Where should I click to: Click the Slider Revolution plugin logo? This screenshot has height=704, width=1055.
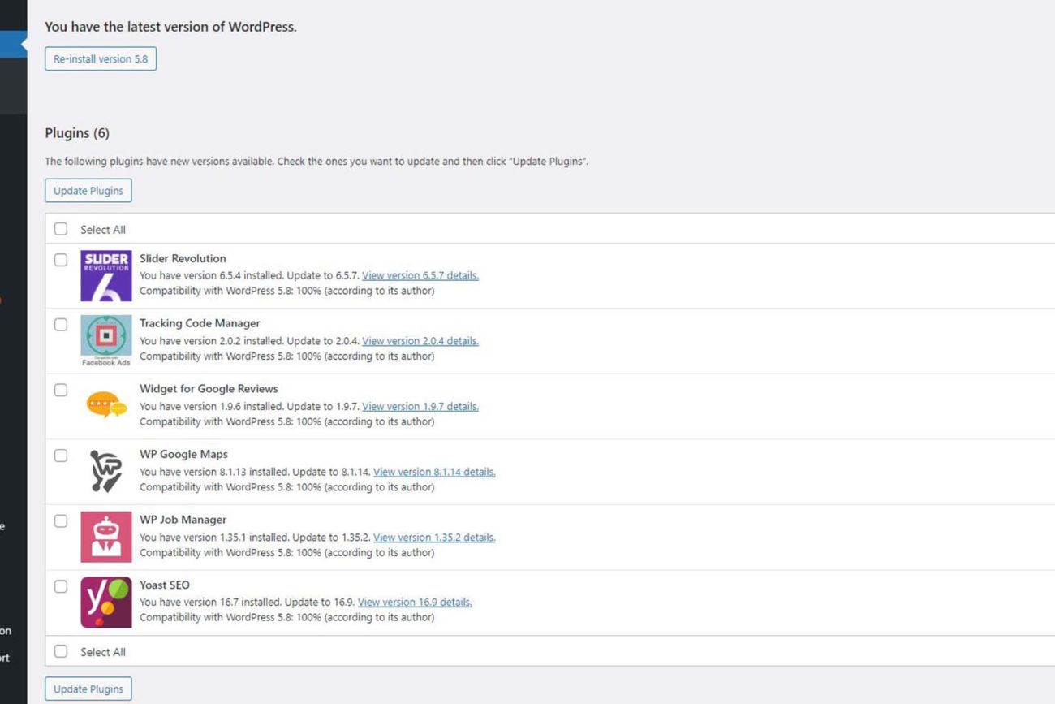105,276
